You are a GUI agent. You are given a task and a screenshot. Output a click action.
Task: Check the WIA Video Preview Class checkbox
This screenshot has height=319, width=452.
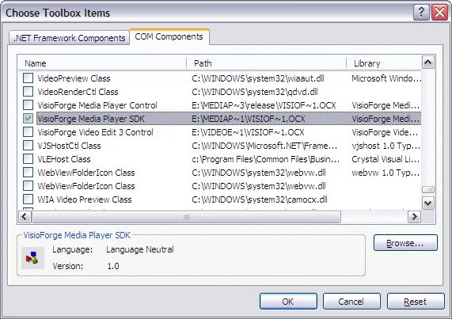(x=28, y=199)
